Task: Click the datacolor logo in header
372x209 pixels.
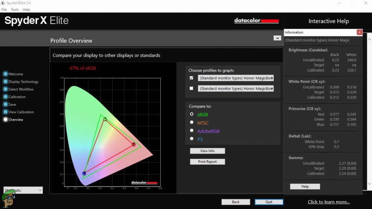Action: (256, 21)
